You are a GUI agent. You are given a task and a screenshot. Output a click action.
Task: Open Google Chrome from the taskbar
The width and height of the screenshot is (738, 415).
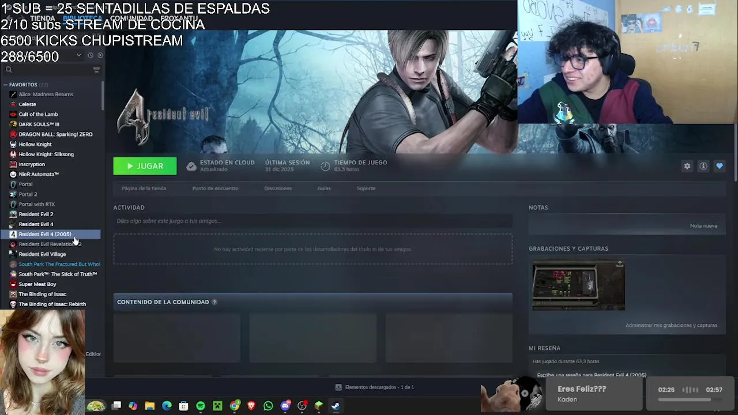235,406
